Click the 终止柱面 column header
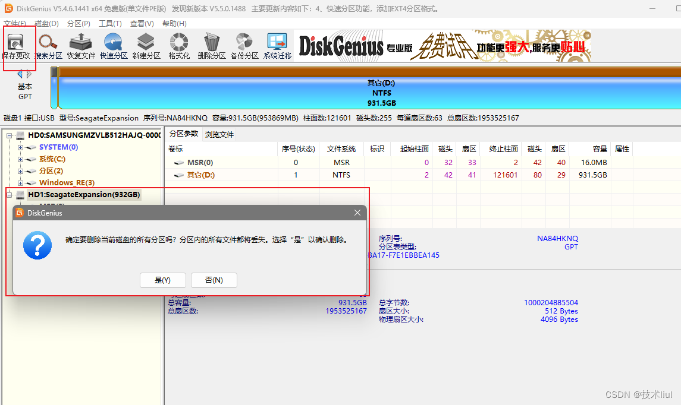The height and width of the screenshot is (405, 681). [501, 148]
